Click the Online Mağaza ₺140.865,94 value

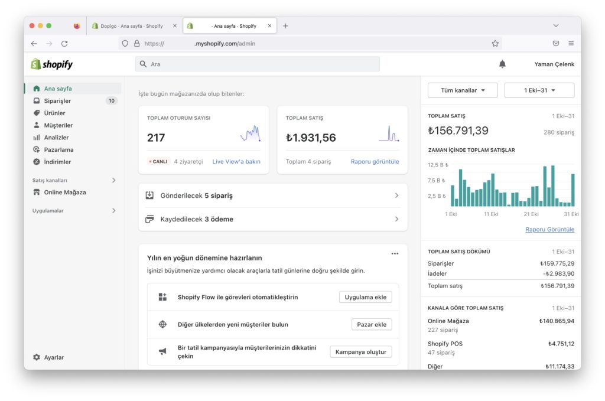coord(557,321)
